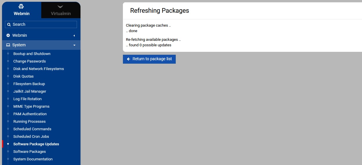Open Log File Rotation
The height and width of the screenshot is (165, 362).
(27, 99)
